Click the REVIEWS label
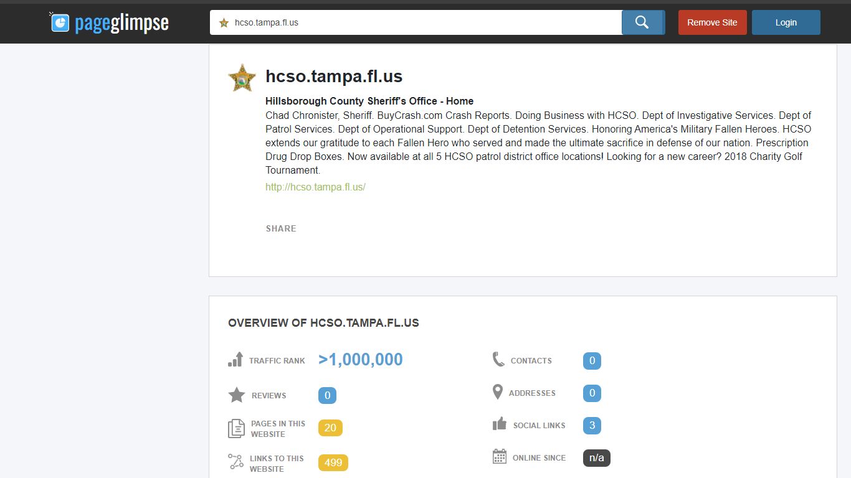Image resolution: width=851 pixels, height=478 pixels. pos(269,395)
